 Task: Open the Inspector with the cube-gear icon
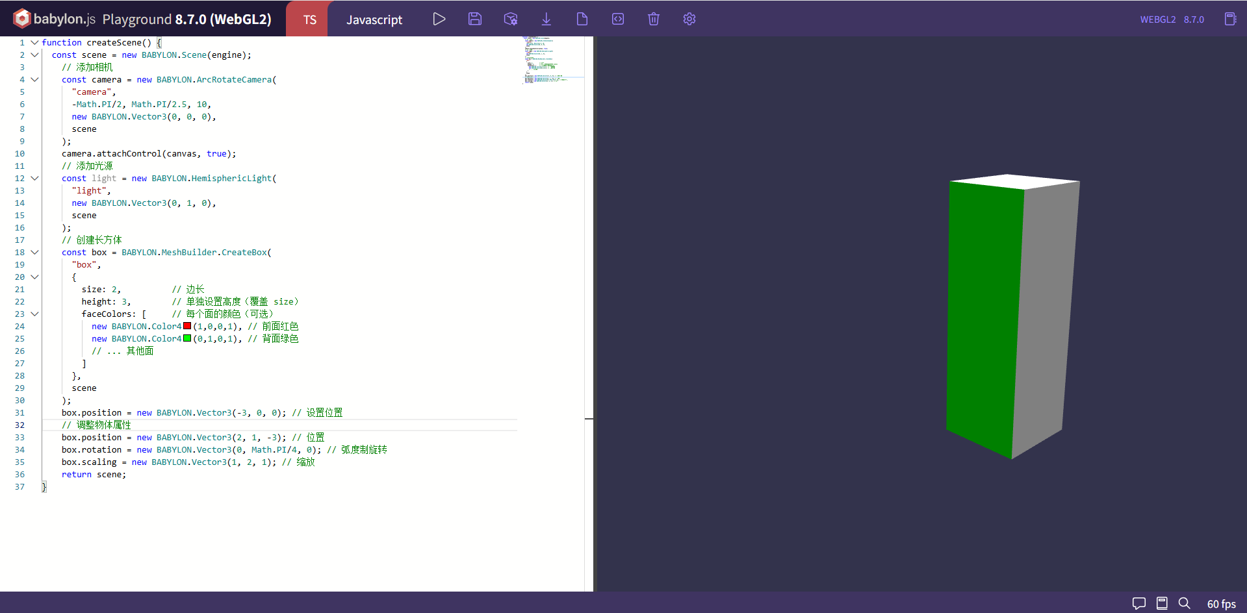511,19
